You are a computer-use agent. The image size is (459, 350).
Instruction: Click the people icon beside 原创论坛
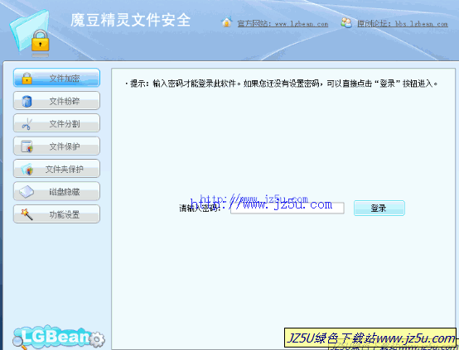tap(346, 22)
